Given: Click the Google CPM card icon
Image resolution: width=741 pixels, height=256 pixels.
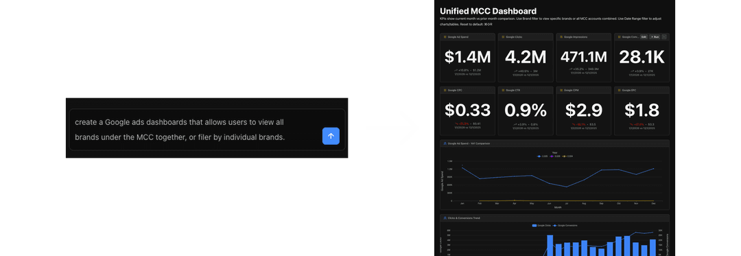Looking at the screenshot, I should [x=561, y=90].
